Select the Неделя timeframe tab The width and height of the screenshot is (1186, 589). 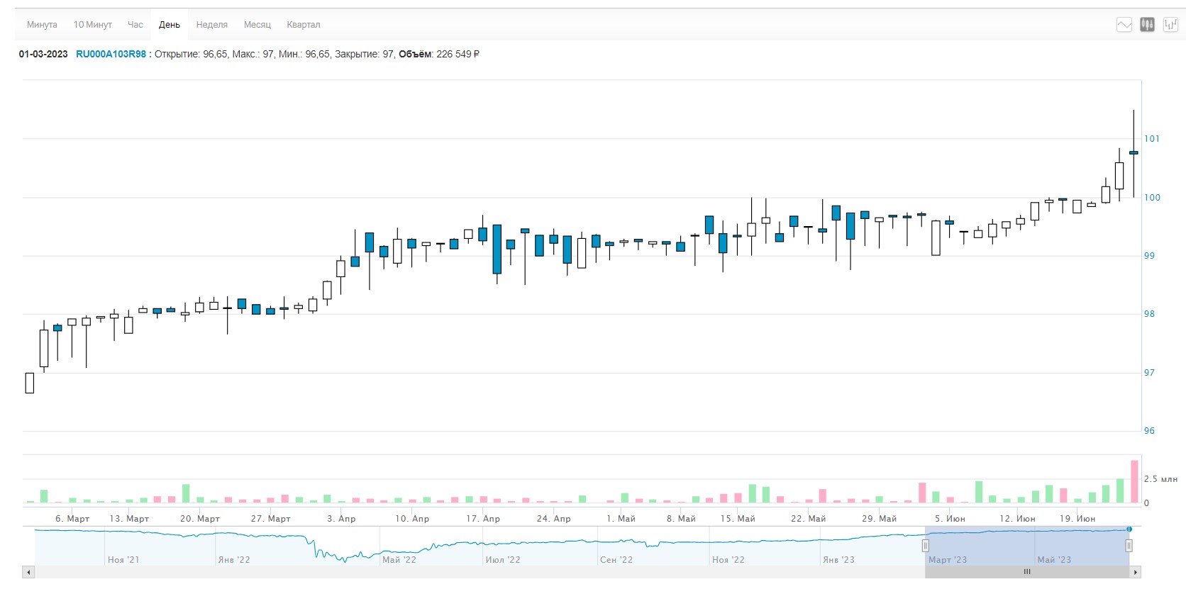point(212,25)
